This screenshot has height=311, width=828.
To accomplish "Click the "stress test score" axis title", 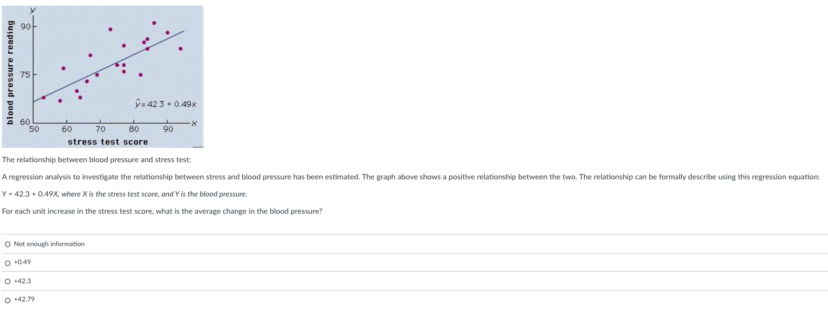I will click(108, 142).
